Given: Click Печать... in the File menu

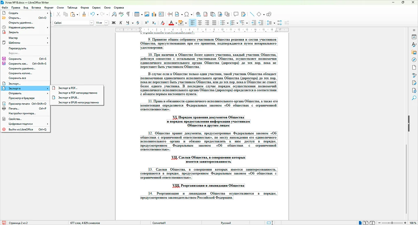Looking at the screenshot, I should click(26, 108).
